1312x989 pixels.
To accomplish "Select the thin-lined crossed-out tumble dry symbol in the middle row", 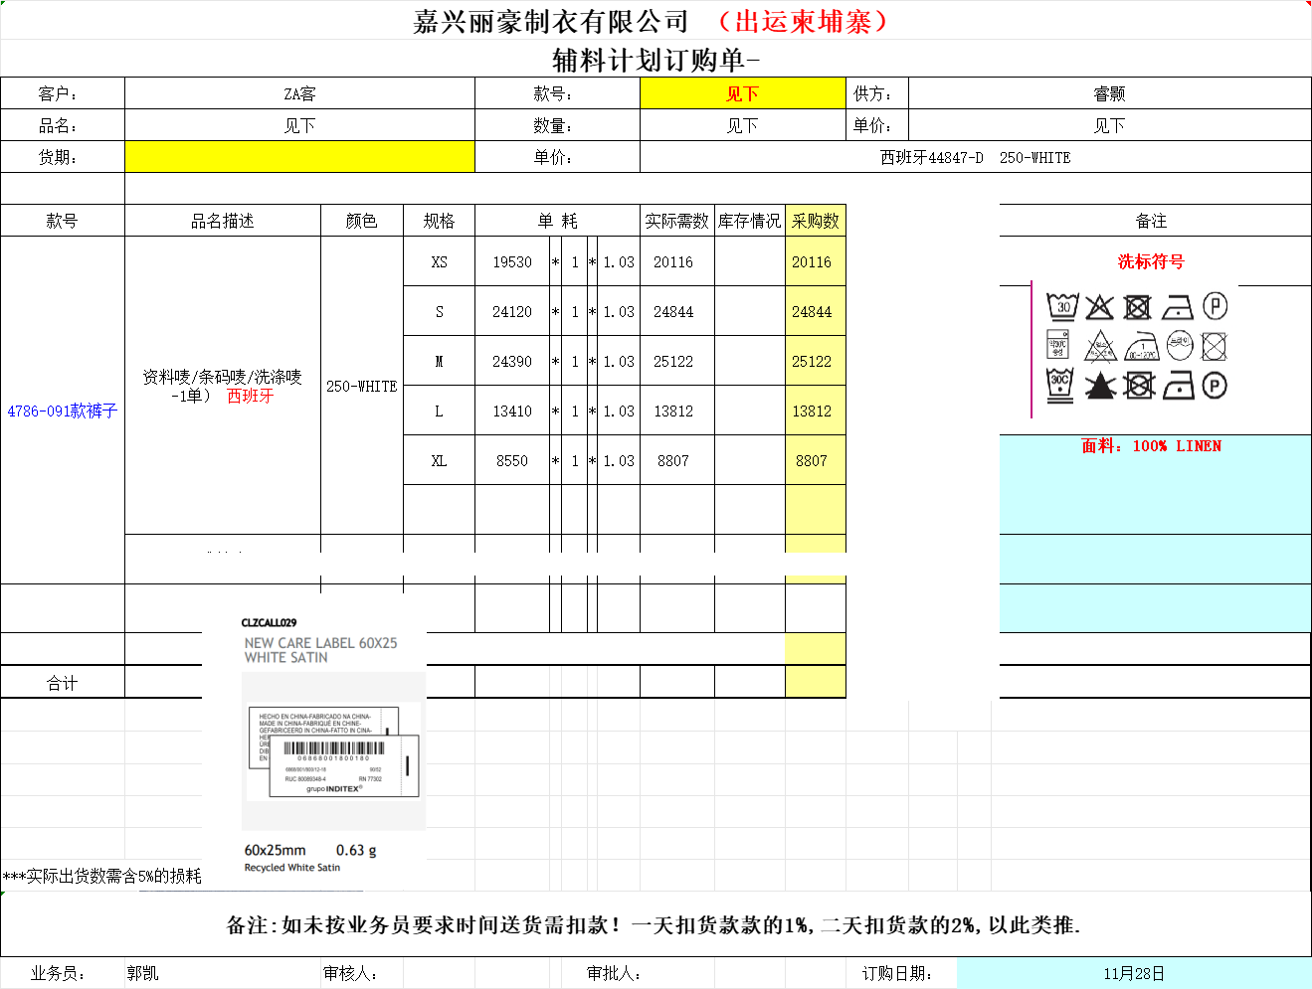I will (x=1214, y=347).
